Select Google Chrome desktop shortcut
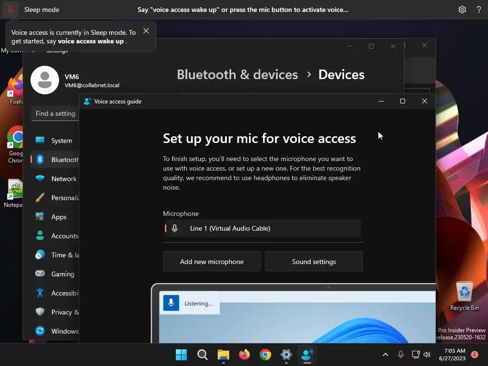Image resolution: width=488 pixels, height=366 pixels. pos(15,144)
